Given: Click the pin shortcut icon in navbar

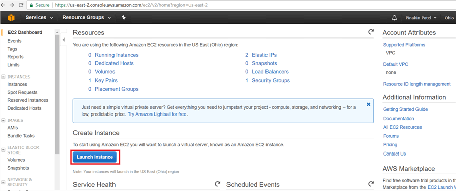Looking at the screenshot, I should tap(123, 18).
